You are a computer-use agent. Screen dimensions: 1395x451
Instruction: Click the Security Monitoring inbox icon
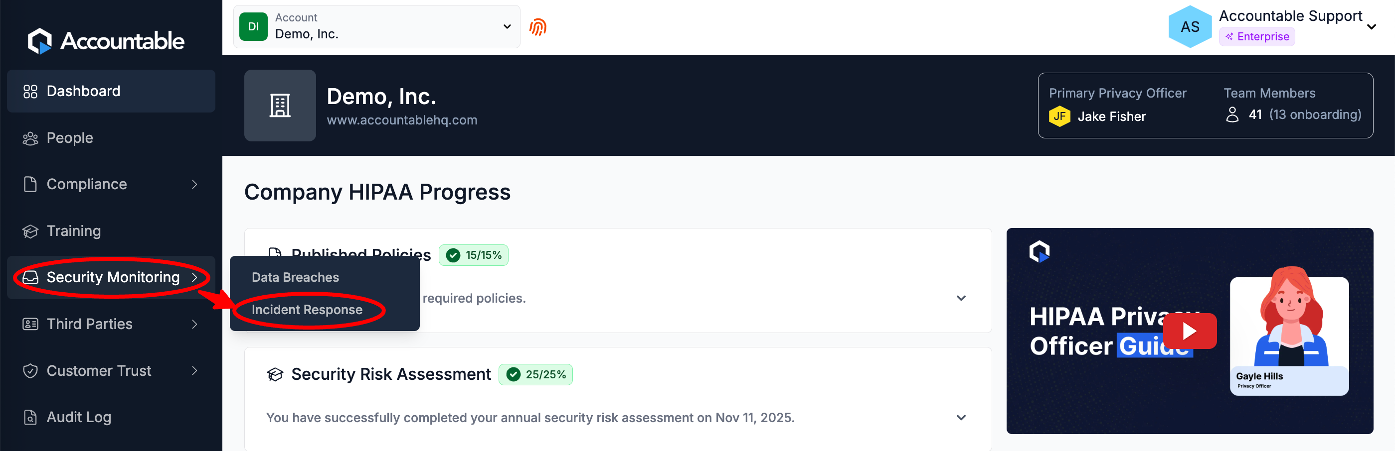[x=30, y=277]
